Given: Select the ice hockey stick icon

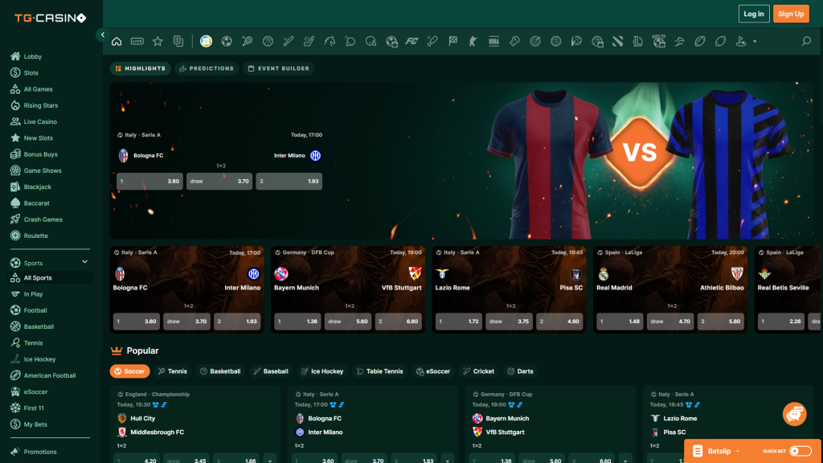Looking at the screenshot, I should click(309, 42).
